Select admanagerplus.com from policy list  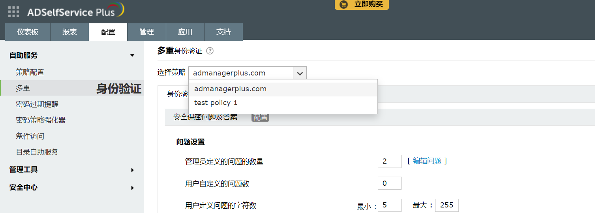coord(230,89)
